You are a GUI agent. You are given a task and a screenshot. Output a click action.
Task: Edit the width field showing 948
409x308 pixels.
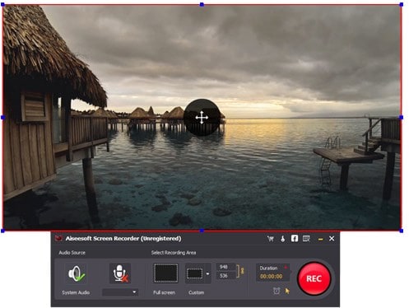[x=225, y=267]
